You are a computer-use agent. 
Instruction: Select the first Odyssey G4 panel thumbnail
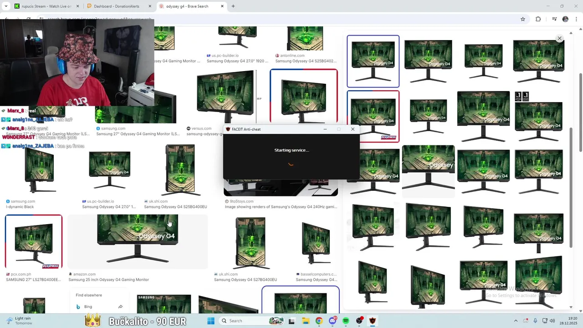373,61
